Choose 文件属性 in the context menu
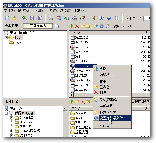 click(112, 126)
